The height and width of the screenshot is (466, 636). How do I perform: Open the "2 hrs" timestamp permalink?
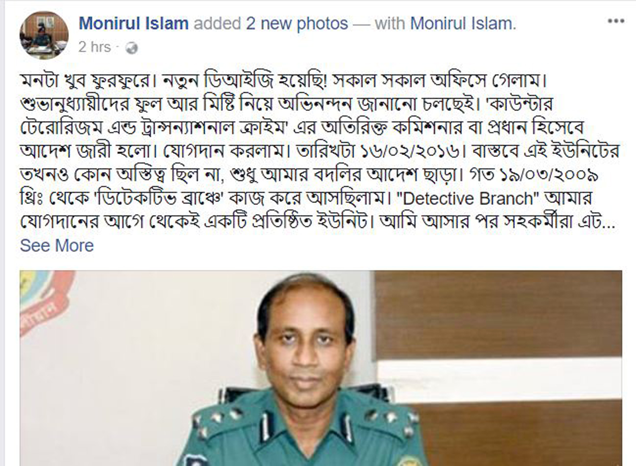pos(95,47)
